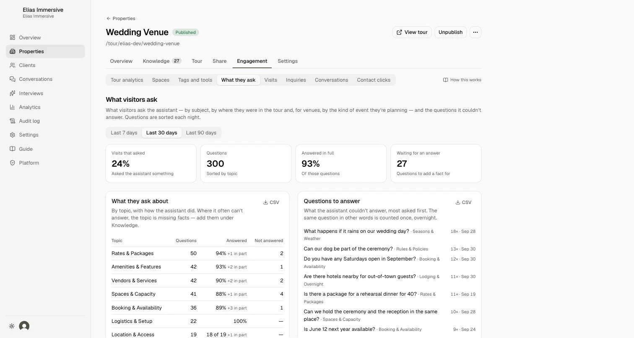
Task: Toggle the light/dark theme sun icon
Action: click(x=12, y=326)
